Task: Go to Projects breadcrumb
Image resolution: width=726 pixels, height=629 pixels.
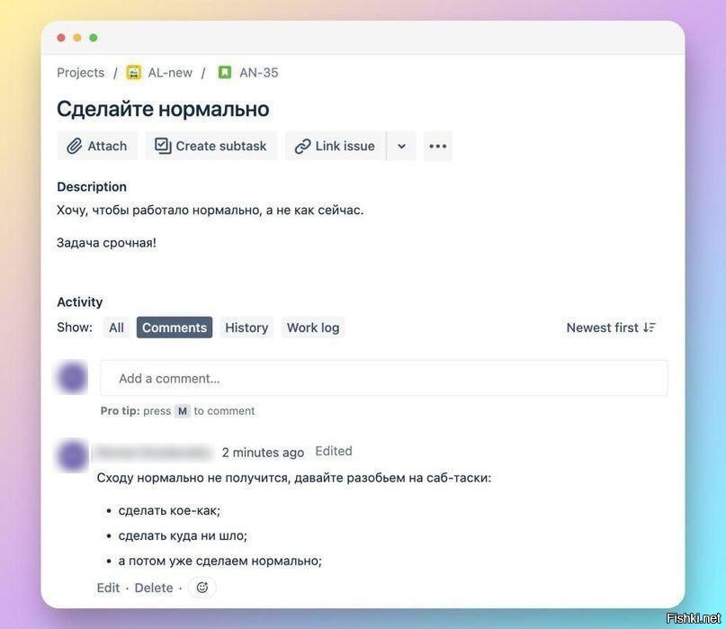Action: 80,72
